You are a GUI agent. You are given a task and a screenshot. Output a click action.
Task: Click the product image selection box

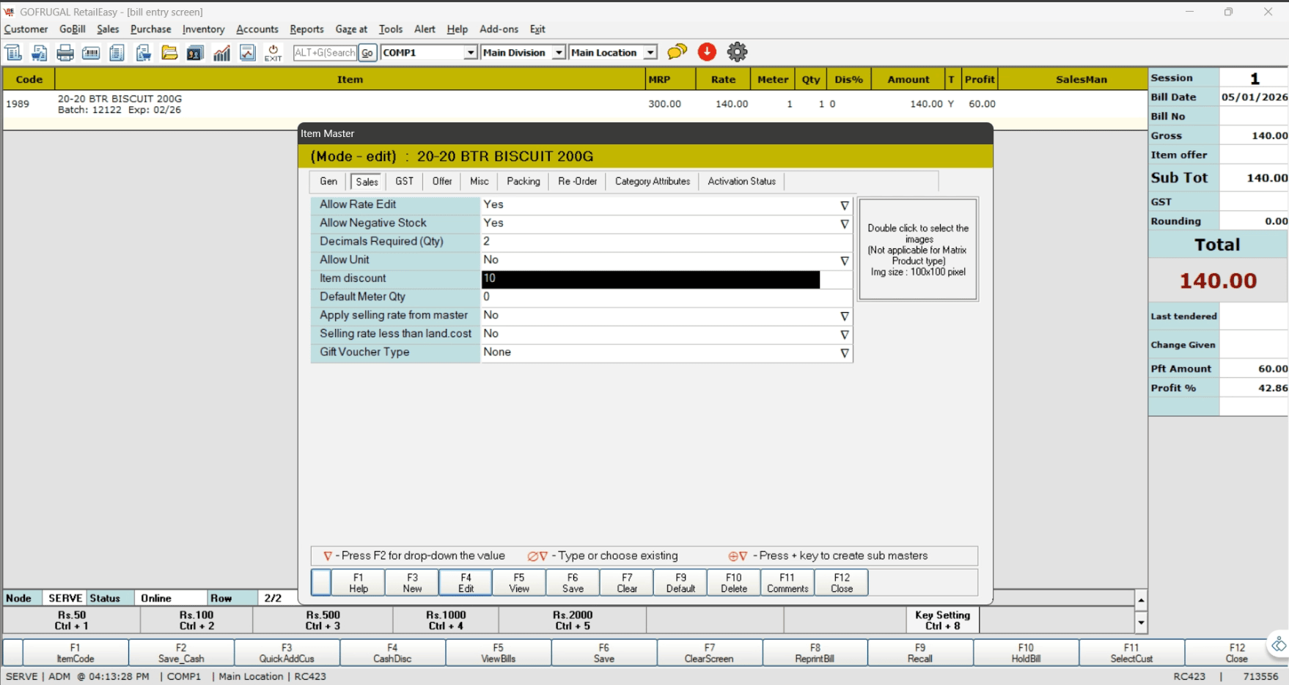pyautogui.click(x=918, y=250)
